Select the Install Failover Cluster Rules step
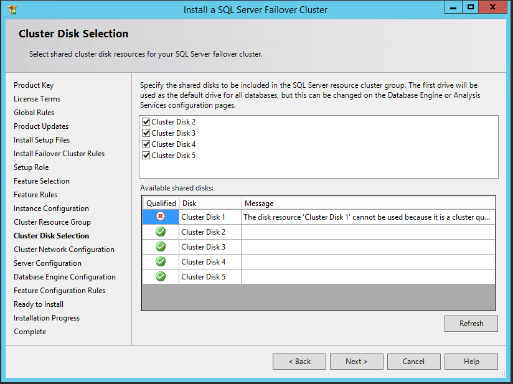Viewport: 513px width, 384px height. click(59, 154)
